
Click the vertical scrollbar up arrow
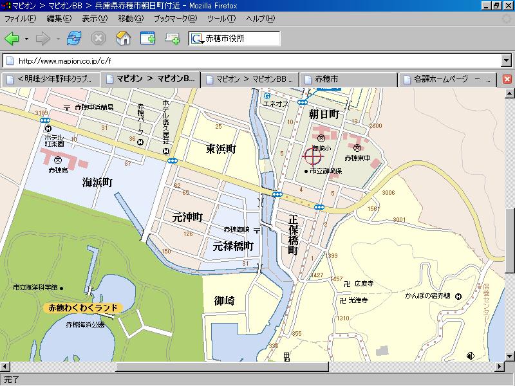tap(509, 93)
